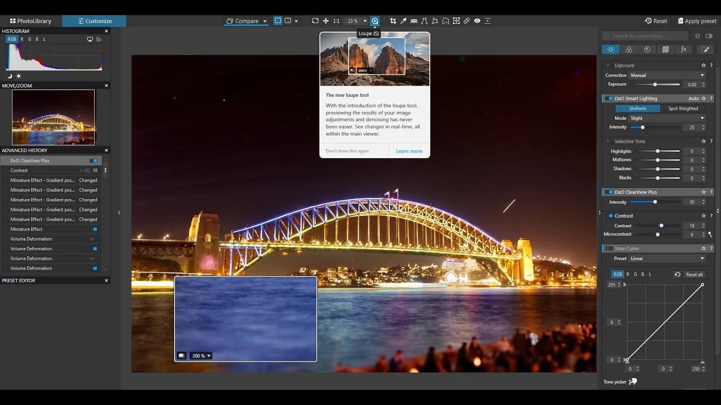Toggle Miniature Effect history switch
This screenshot has width=721, height=405.
point(94,229)
